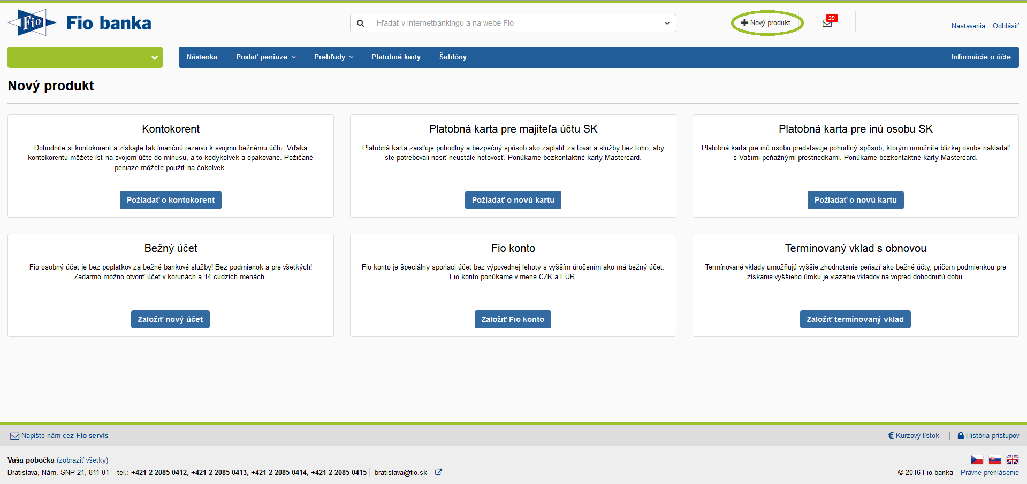Open Právne prehlásenie link
1027x484 pixels.
coord(990,472)
